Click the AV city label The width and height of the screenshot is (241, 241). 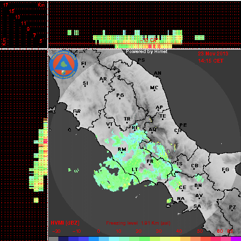(199, 196)
